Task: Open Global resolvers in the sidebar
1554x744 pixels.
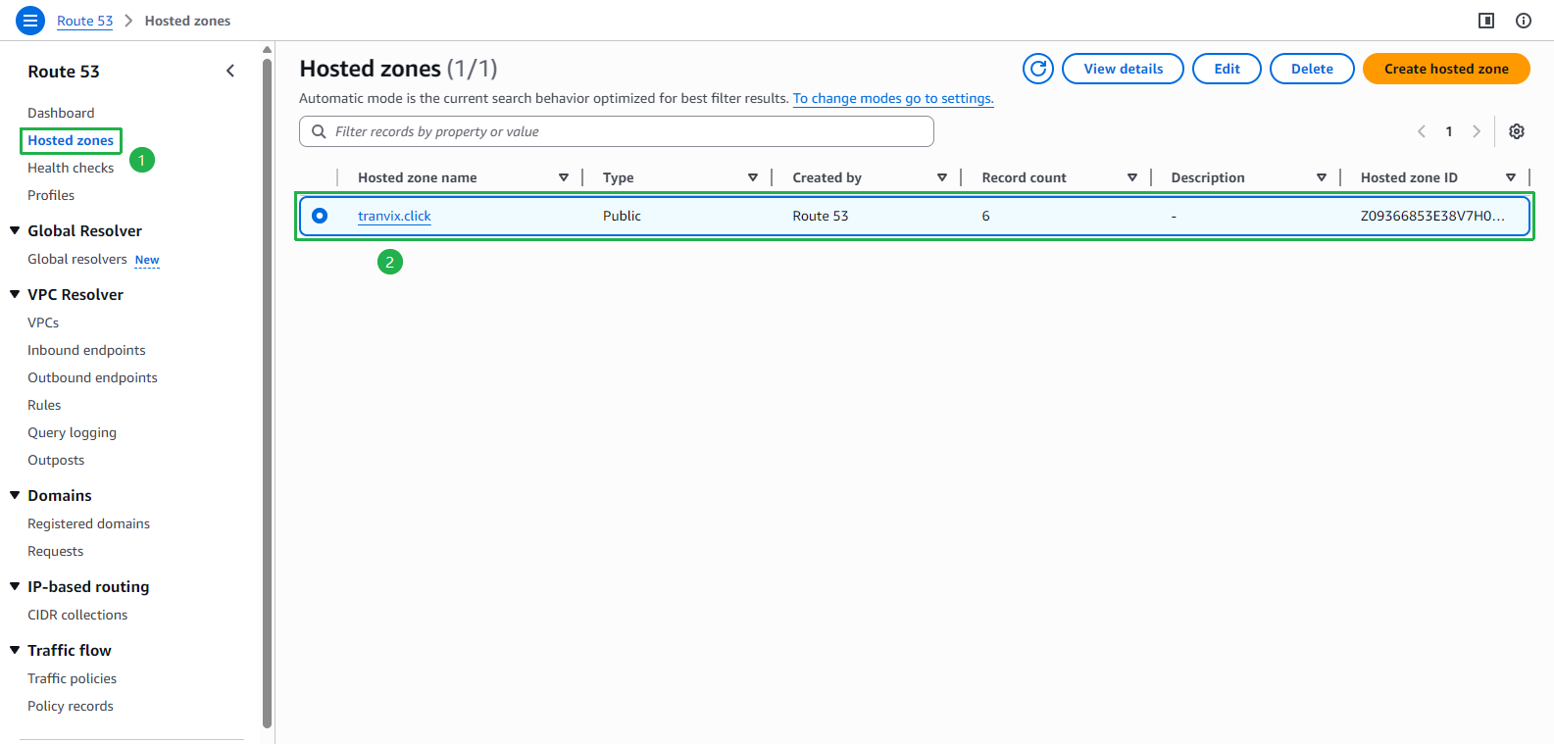Action: click(x=77, y=259)
